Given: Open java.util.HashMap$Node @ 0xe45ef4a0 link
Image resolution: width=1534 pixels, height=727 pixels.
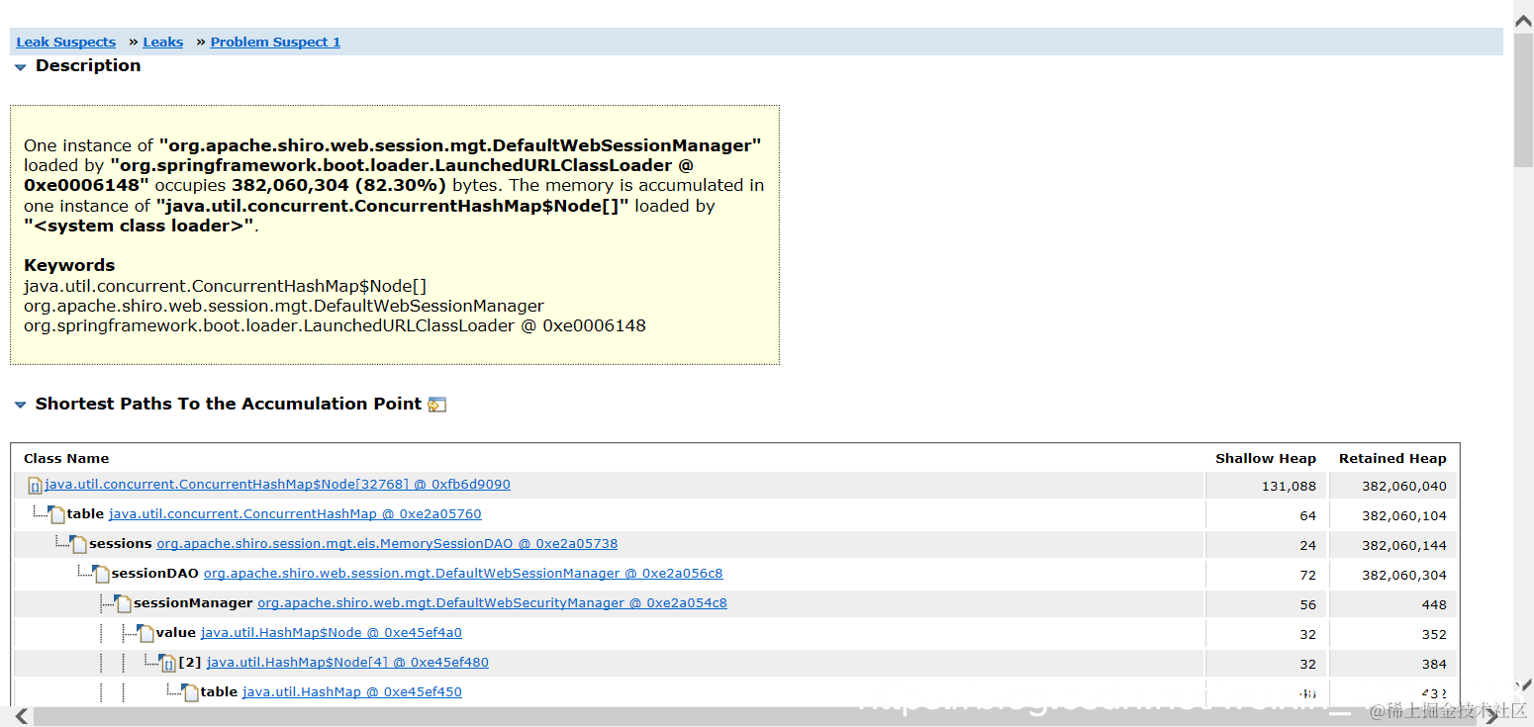Looking at the screenshot, I should (331, 633).
